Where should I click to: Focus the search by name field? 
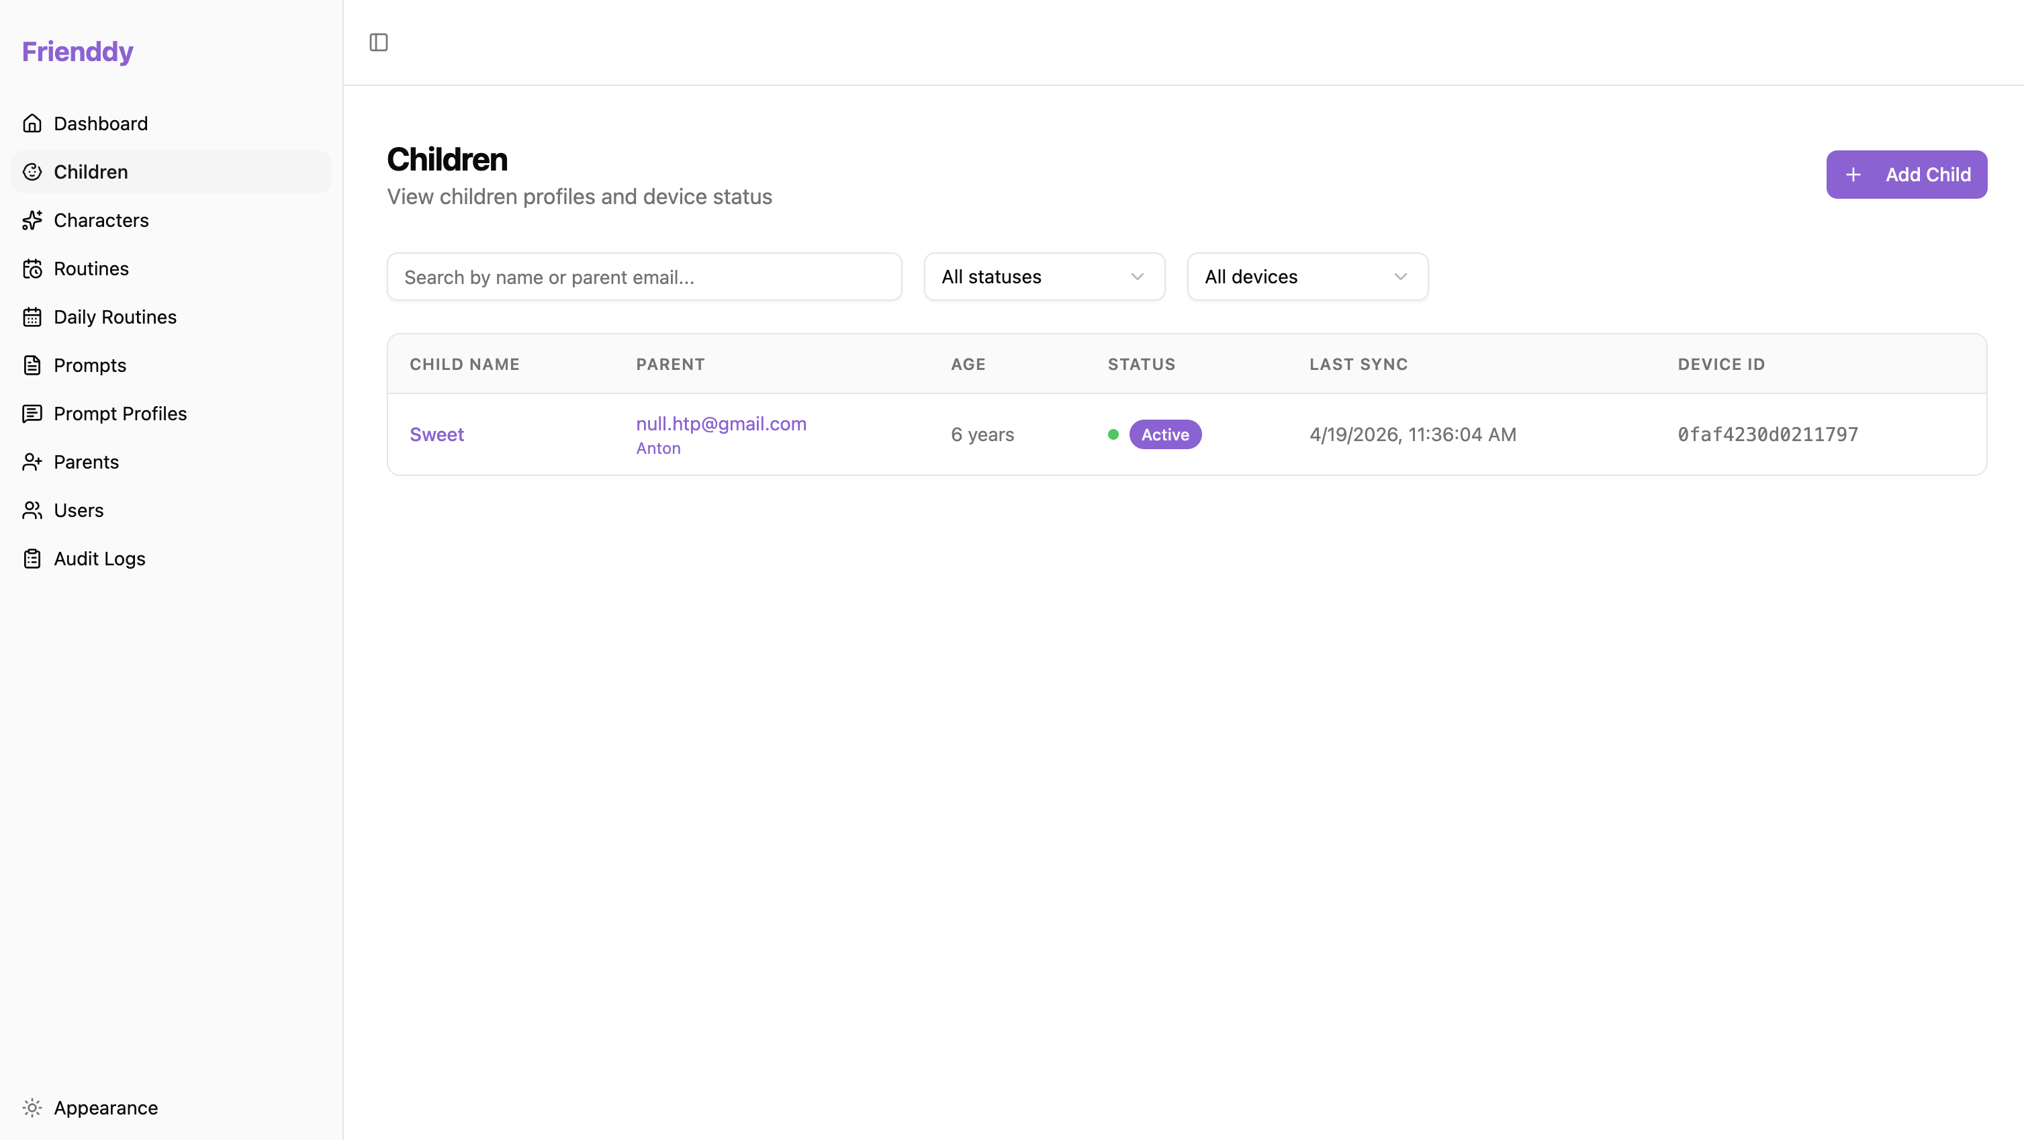click(643, 277)
